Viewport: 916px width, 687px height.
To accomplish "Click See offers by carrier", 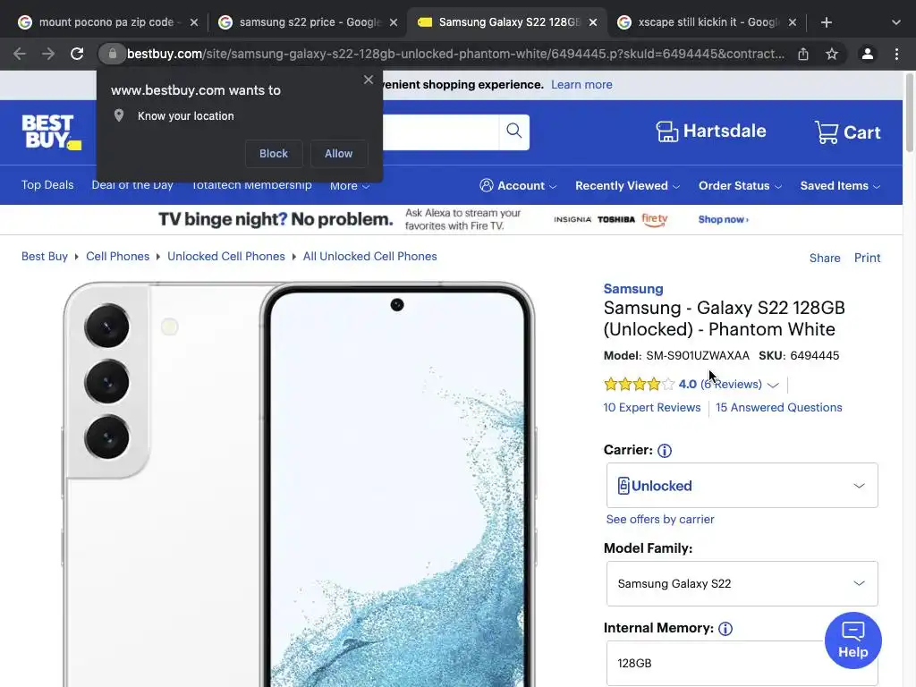I will pyautogui.click(x=660, y=520).
